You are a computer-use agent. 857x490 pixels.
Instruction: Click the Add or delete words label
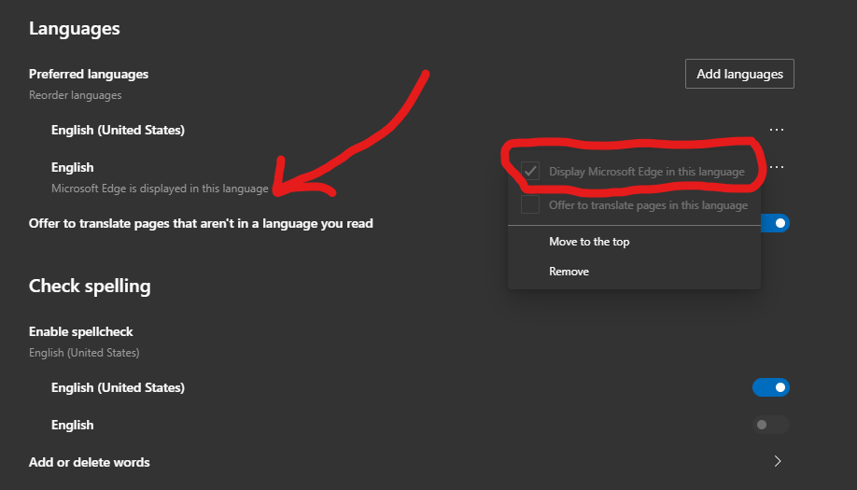click(x=89, y=462)
